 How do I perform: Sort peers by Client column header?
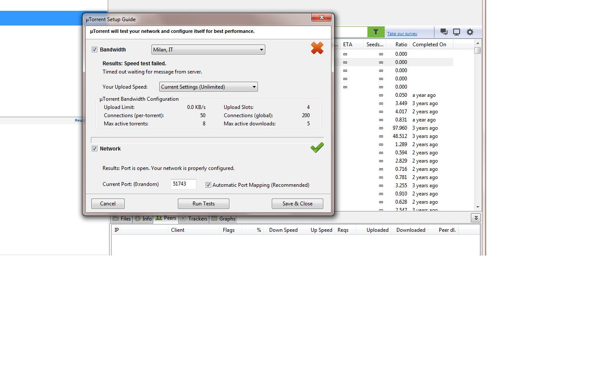(194, 230)
